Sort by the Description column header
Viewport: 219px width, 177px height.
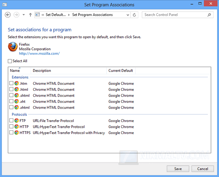[x=69, y=71]
